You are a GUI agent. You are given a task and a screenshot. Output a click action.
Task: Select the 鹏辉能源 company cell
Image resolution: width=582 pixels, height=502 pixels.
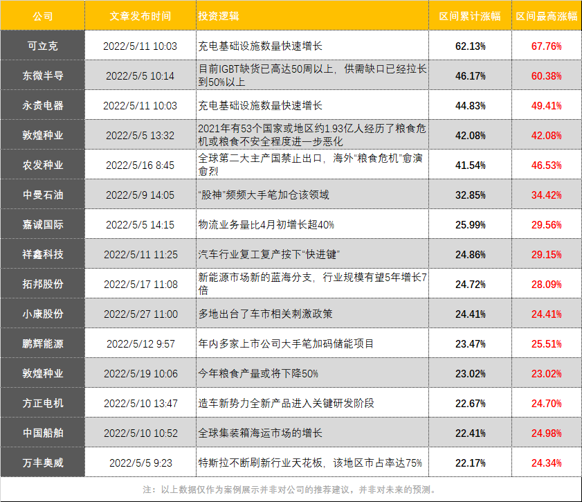pyautogui.click(x=43, y=344)
